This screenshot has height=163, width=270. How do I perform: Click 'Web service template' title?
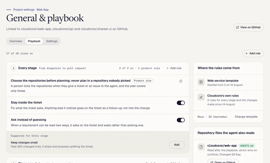click(223, 81)
